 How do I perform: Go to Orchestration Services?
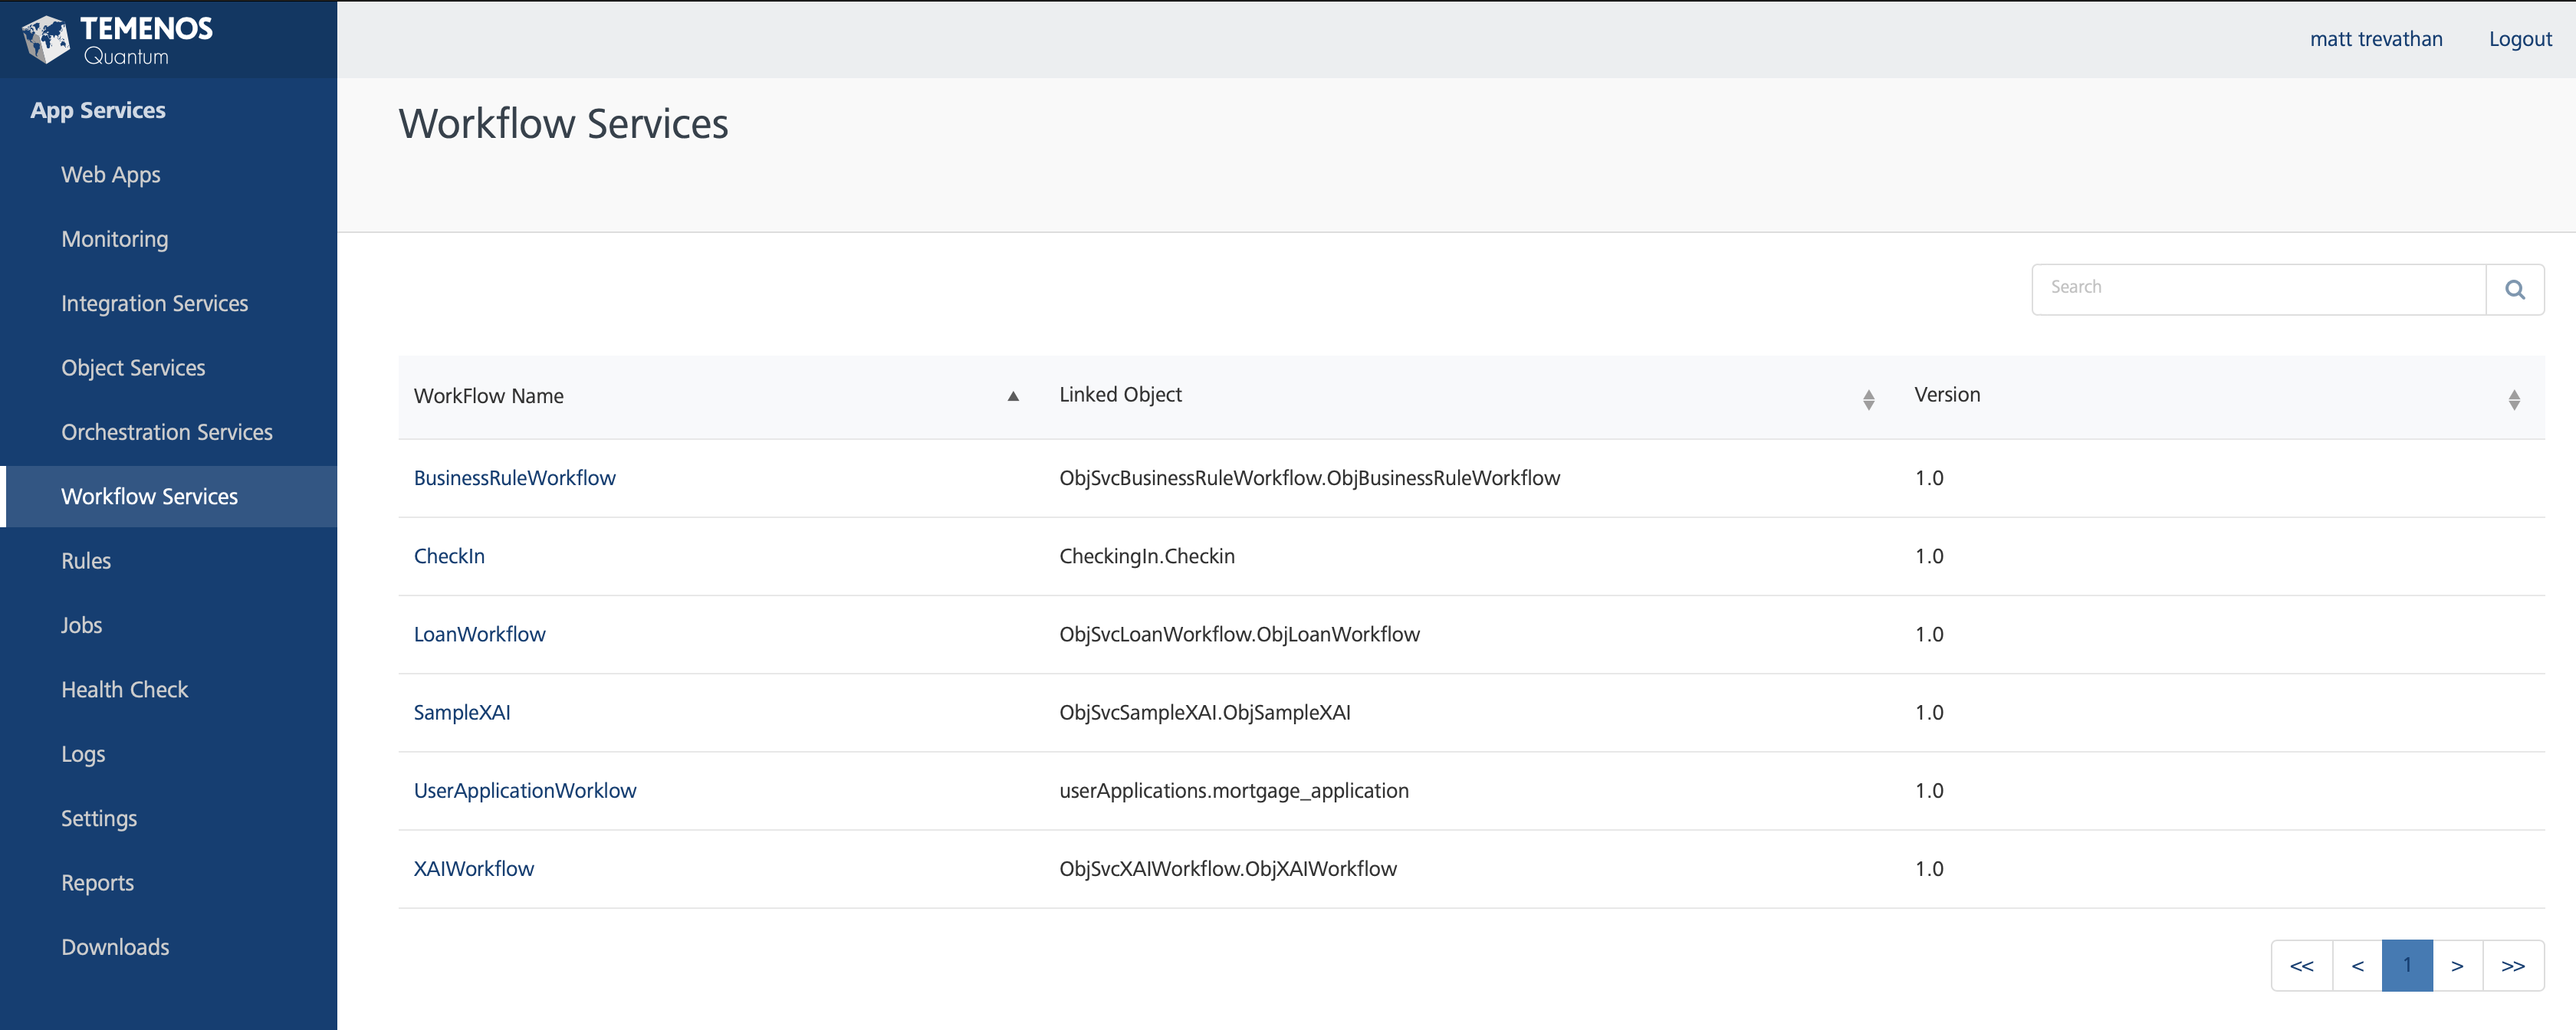click(x=166, y=432)
